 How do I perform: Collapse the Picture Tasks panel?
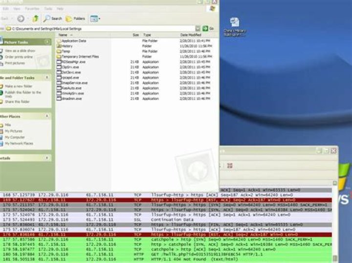click(x=47, y=42)
